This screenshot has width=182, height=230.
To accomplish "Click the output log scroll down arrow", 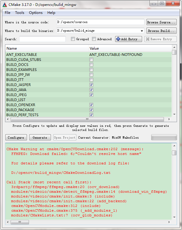I will (x=174, y=217).
